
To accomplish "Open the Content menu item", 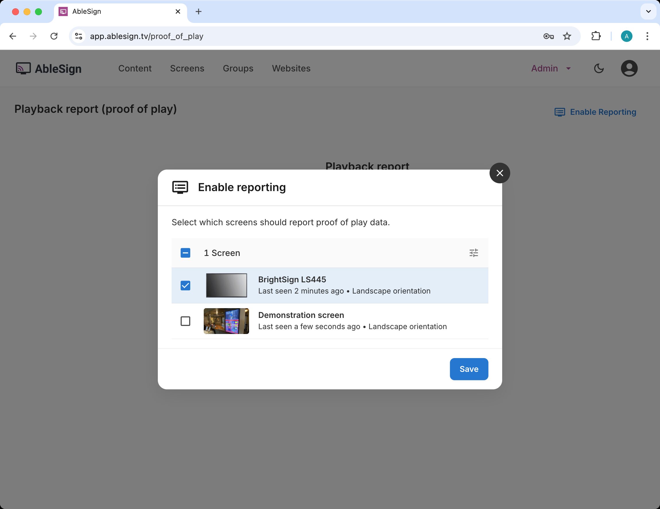I will click(135, 69).
